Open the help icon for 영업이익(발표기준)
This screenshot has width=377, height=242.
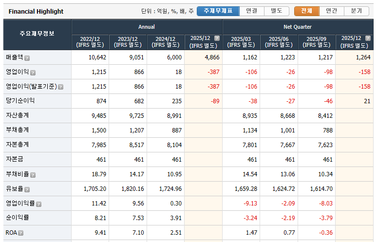point(61,87)
